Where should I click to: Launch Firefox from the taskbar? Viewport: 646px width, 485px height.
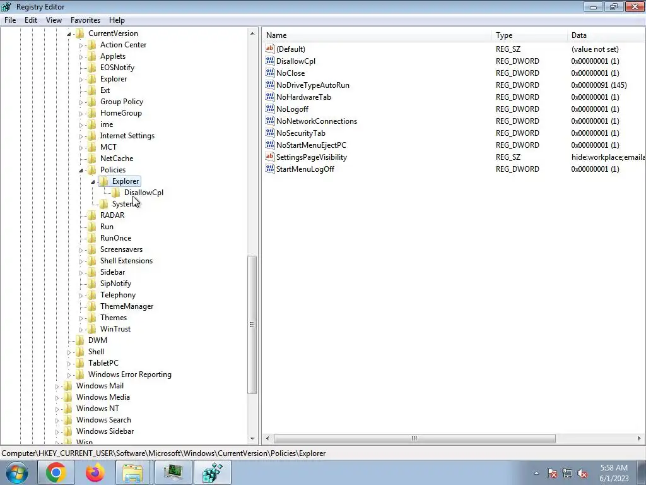tap(95, 472)
